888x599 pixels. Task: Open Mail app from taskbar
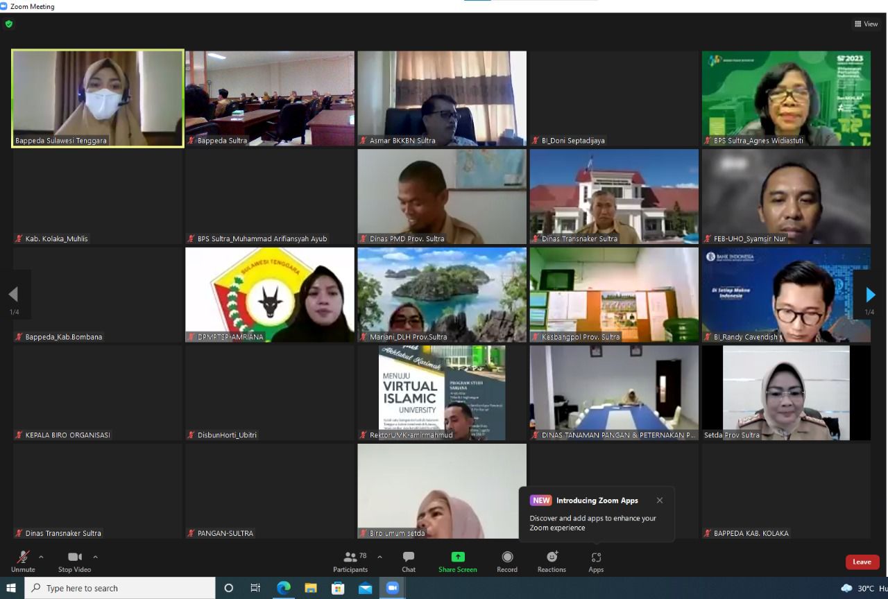tap(365, 588)
